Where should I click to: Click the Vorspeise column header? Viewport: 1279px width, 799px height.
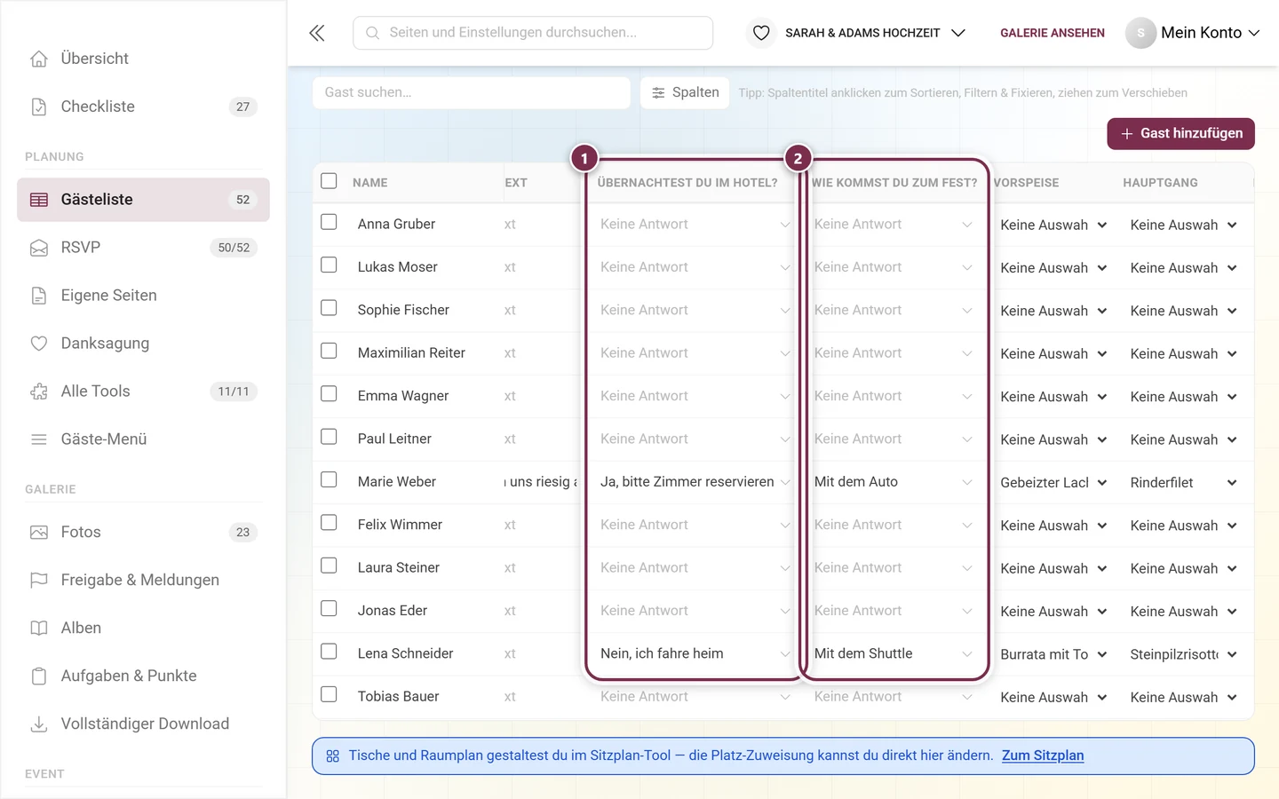click(x=1026, y=183)
